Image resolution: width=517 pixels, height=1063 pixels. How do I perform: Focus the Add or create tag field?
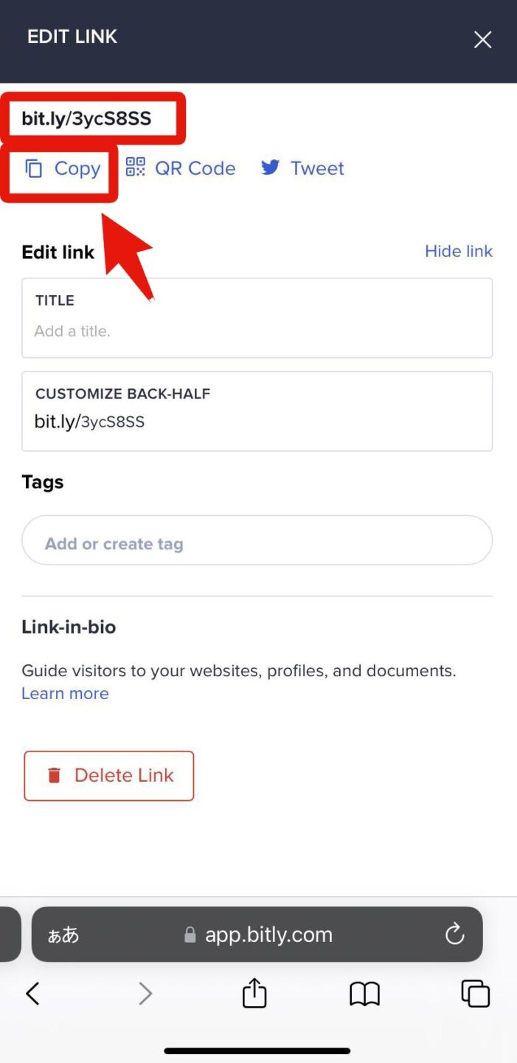257,543
